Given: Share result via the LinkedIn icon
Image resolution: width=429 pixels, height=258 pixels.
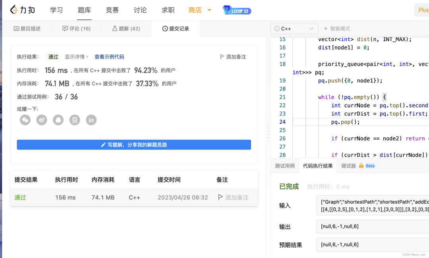Looking at the screenshot, I should click(91, 120).
